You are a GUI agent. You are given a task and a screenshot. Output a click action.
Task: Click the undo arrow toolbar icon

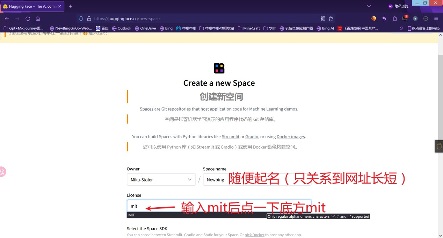384,18
